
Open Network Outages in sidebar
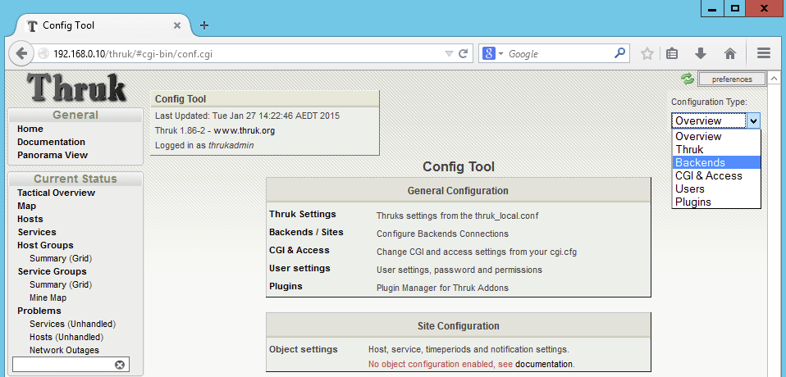(x=64, y=350)
